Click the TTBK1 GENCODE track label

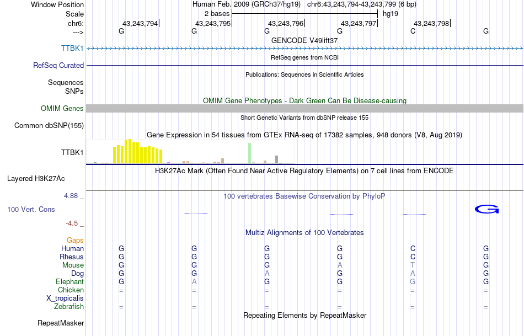(72, 48)
